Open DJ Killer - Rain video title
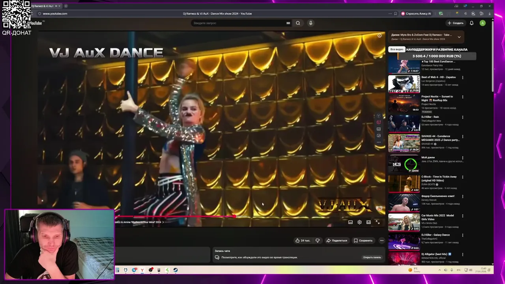Screen dimensions: 505x284 [x=430, y=117]
